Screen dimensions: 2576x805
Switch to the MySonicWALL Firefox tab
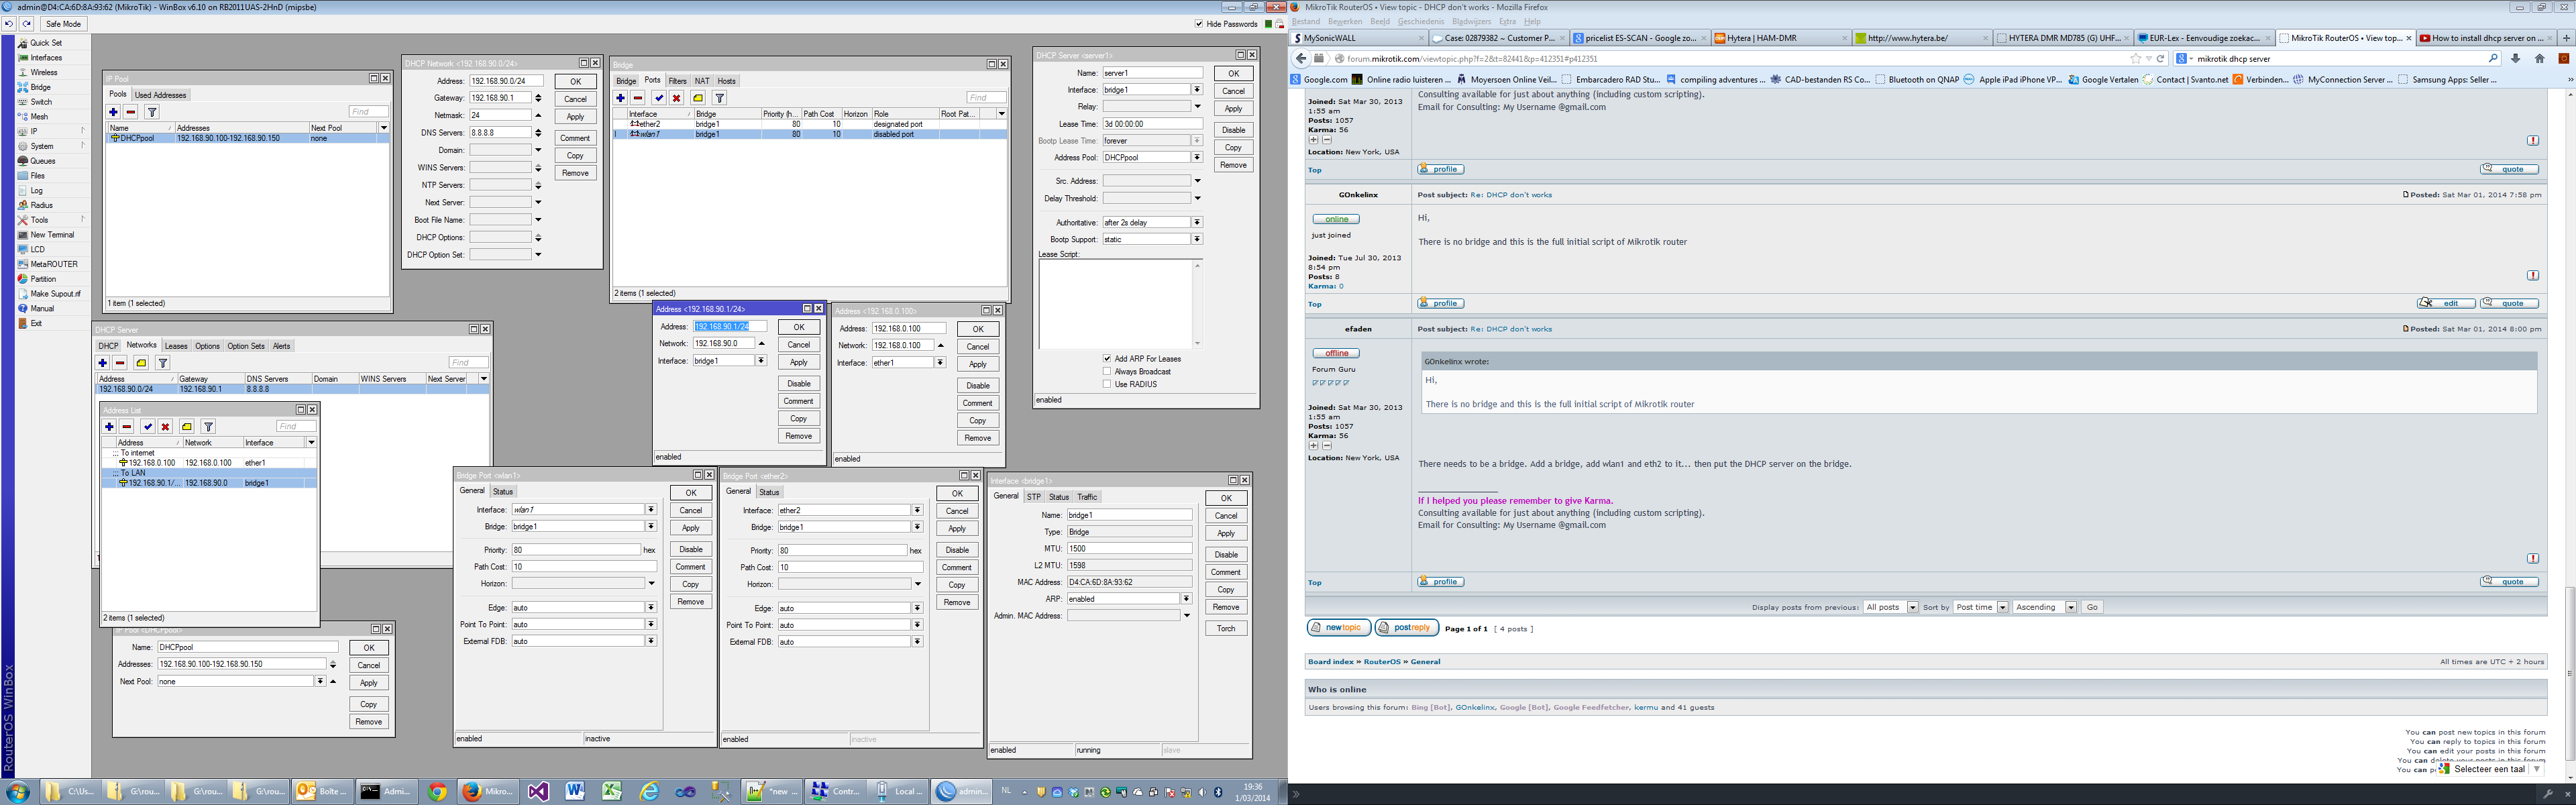(x=1358, y=38)
